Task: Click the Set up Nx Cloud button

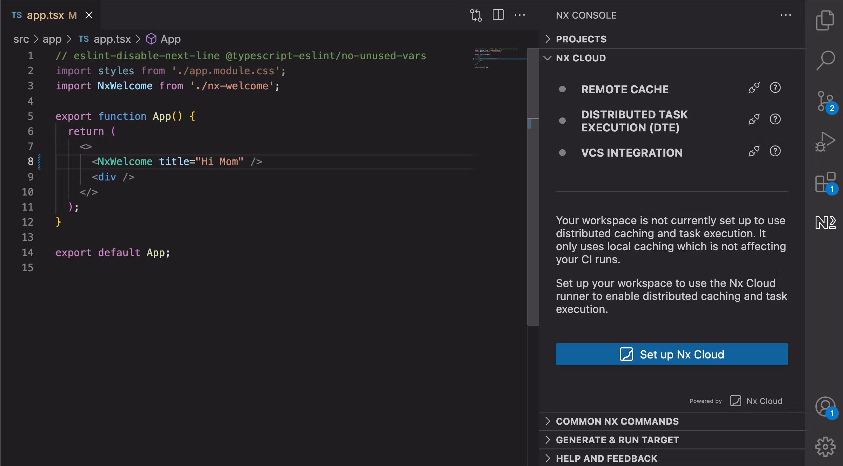Action: [672, 354]
